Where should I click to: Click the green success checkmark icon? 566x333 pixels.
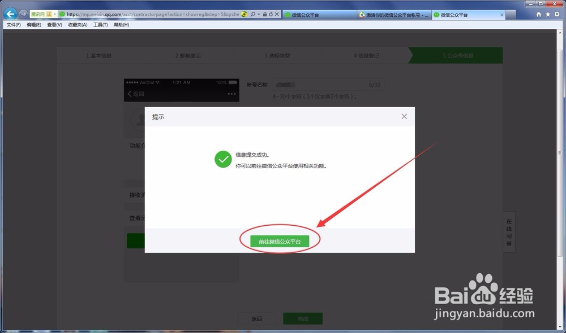point(223,159)
